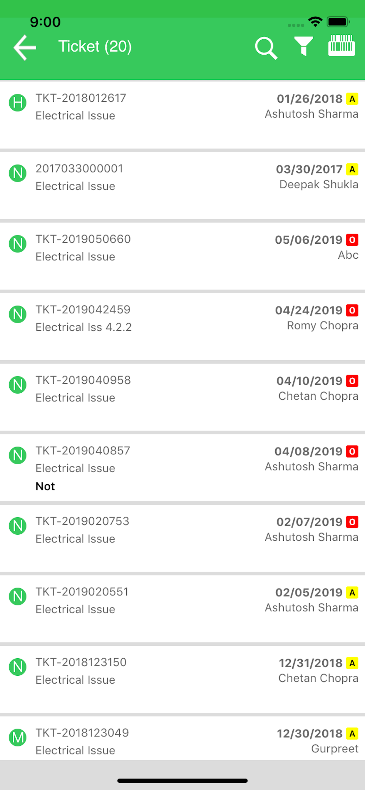Open ticket TKT-2019050660
Image resolution: width=365 pixels, height=790 pixels.
pos(182,256)
